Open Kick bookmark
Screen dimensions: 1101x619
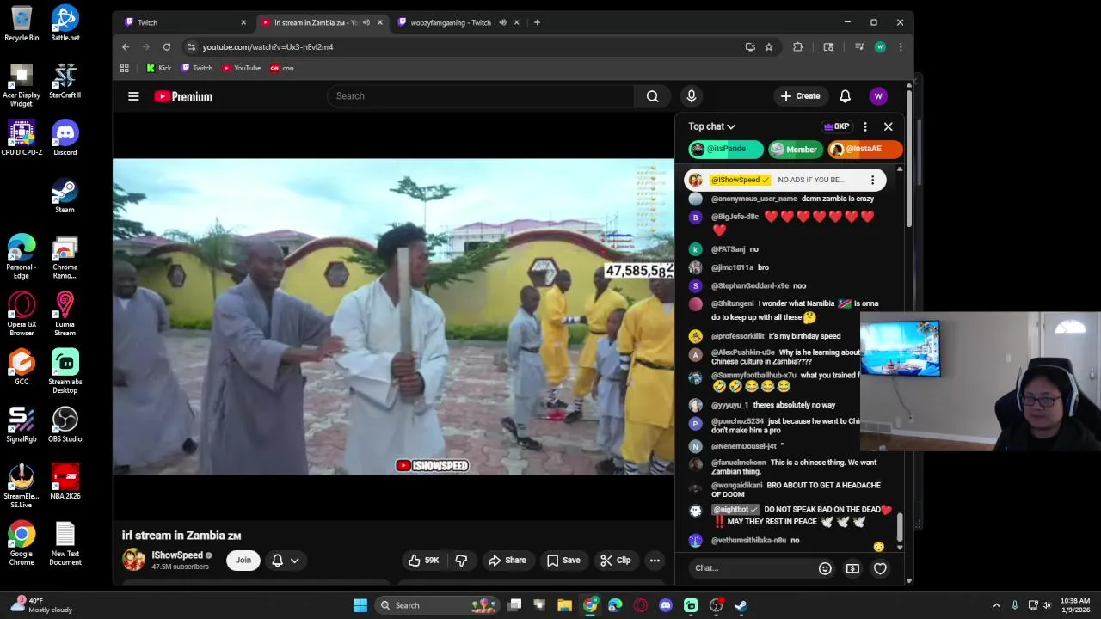click(159, 68)
